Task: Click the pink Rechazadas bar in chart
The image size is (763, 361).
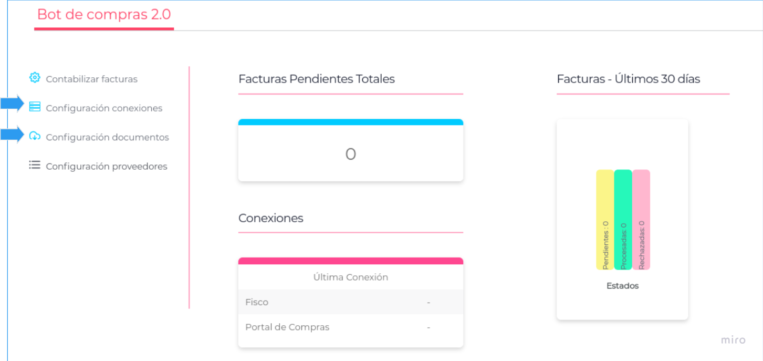Action: pos(641,220)
